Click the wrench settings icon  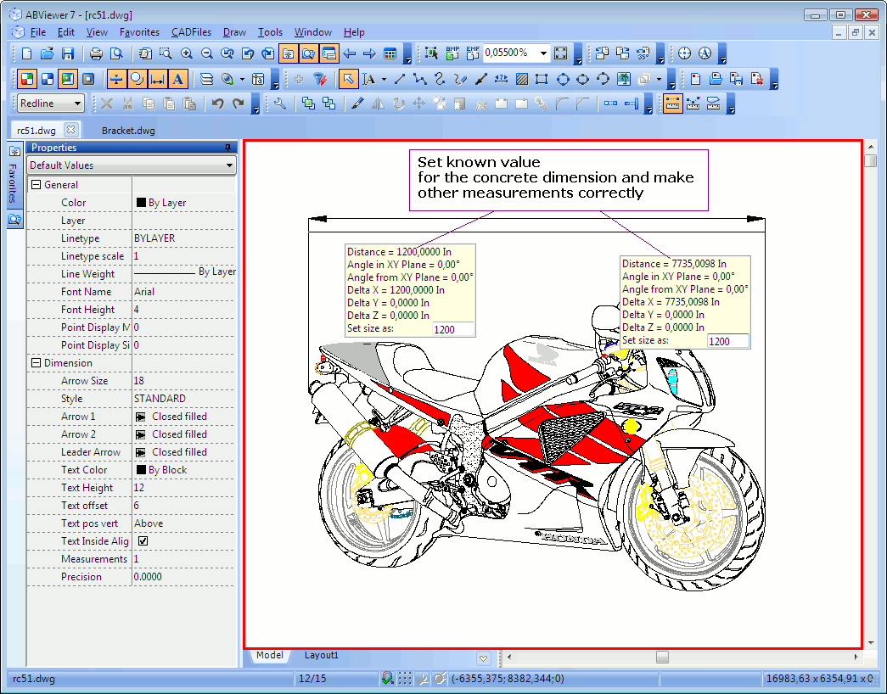(279, 104)
